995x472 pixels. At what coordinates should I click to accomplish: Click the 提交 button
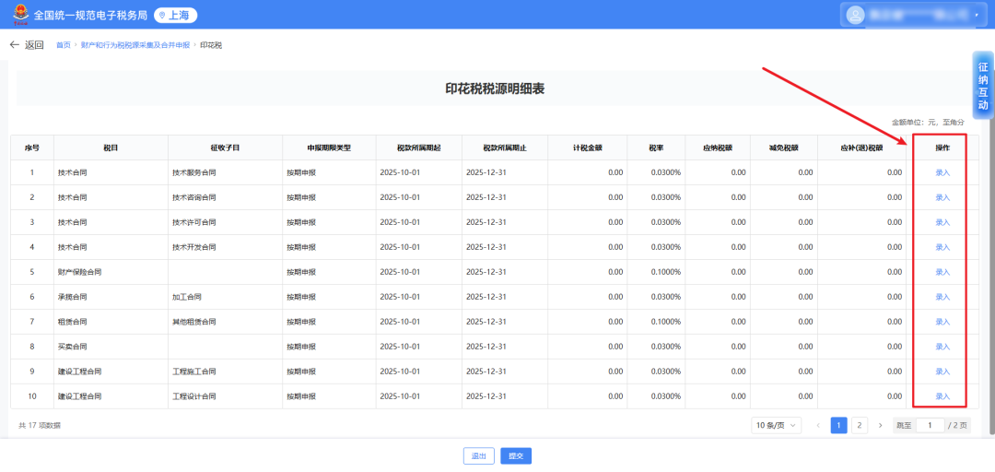click(x=516, y=456)
